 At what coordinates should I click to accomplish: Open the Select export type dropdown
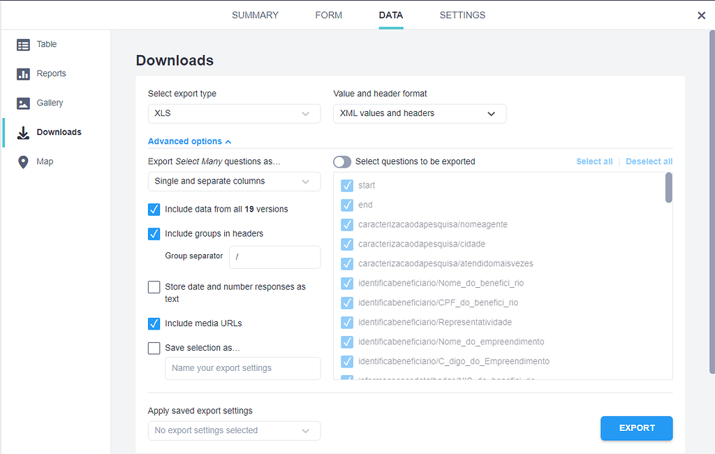(x=234, y=113)
